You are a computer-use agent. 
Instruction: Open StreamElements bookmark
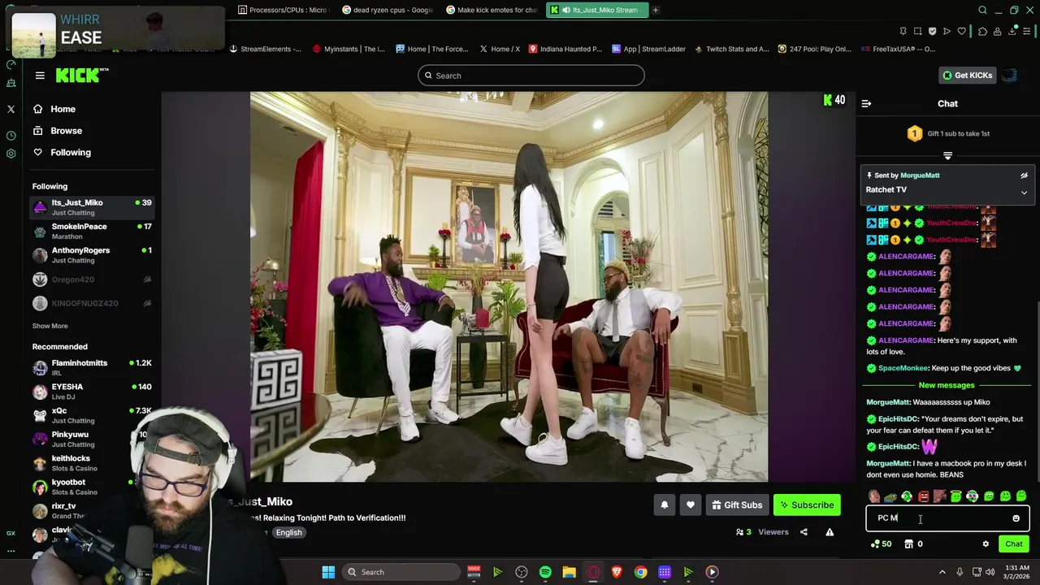(266, 49)
